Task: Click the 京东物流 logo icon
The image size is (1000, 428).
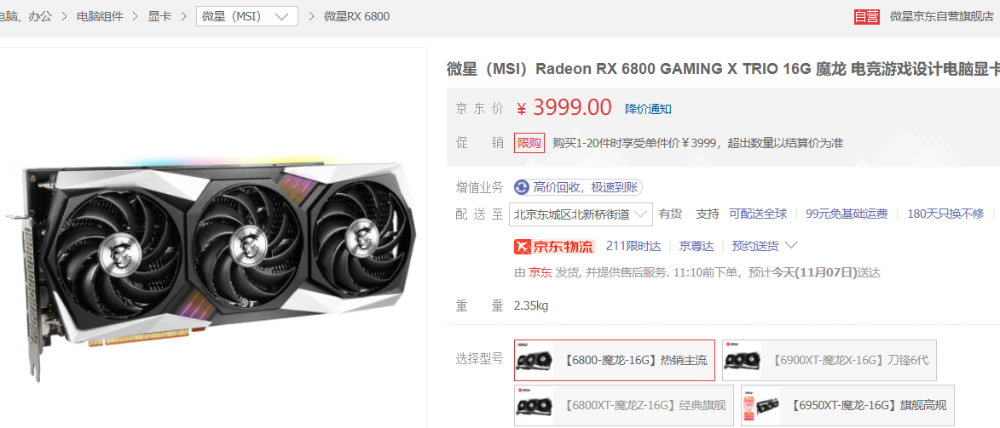Action: [554, 246]
